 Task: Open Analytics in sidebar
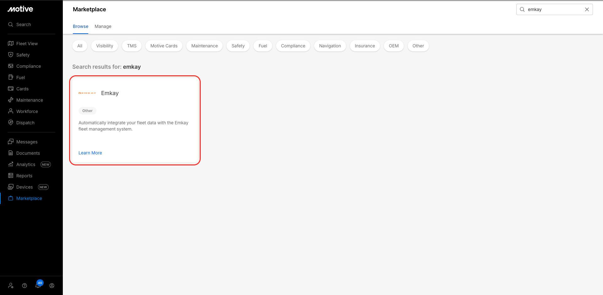[26, 164]
